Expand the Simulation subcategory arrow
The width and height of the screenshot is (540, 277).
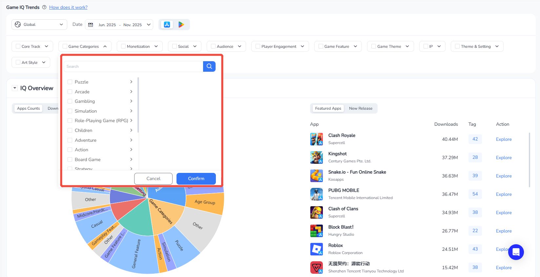(x=131, y=111)
